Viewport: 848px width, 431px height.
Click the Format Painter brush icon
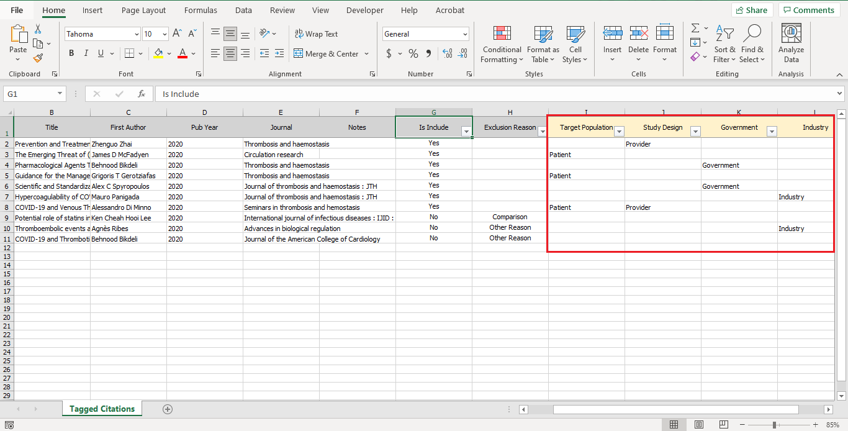(38, 58)
